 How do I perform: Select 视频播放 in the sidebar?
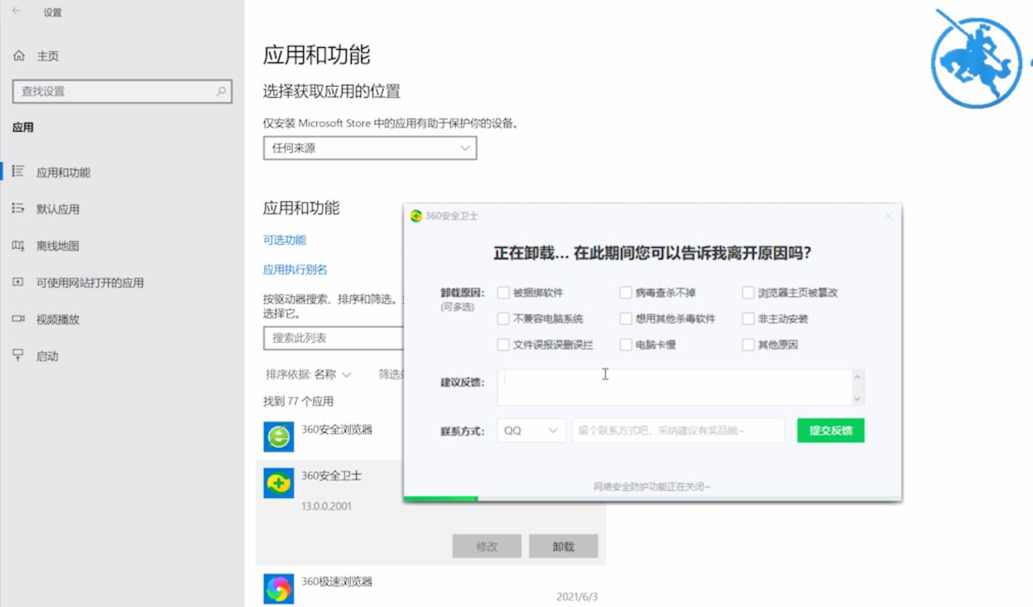click(58, 319)
